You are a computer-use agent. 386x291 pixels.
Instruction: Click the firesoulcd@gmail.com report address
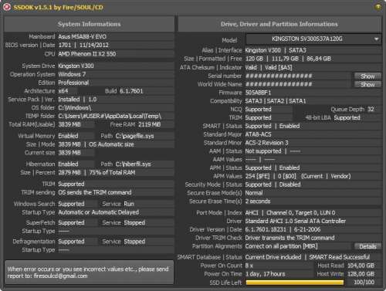(60, 276)
